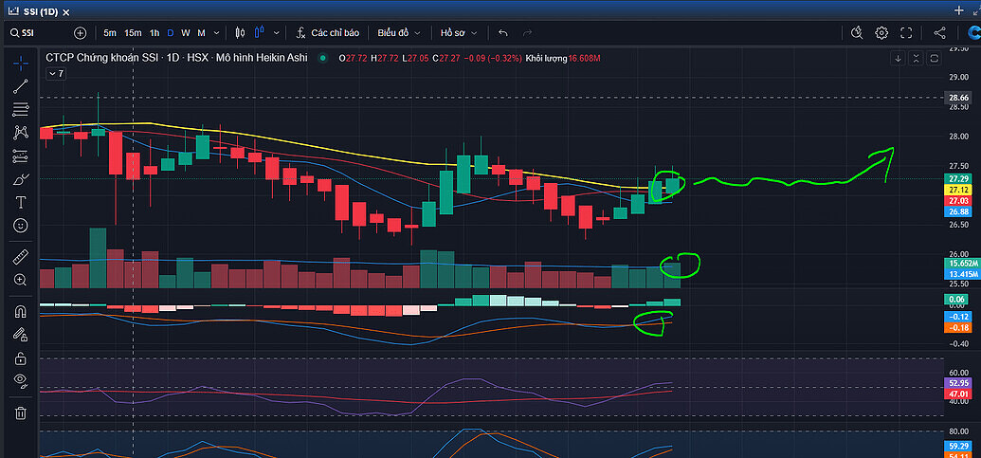Viewport: 981px width, 458px height.
Task: Open chart settings gear
Action: pos(881,33)
